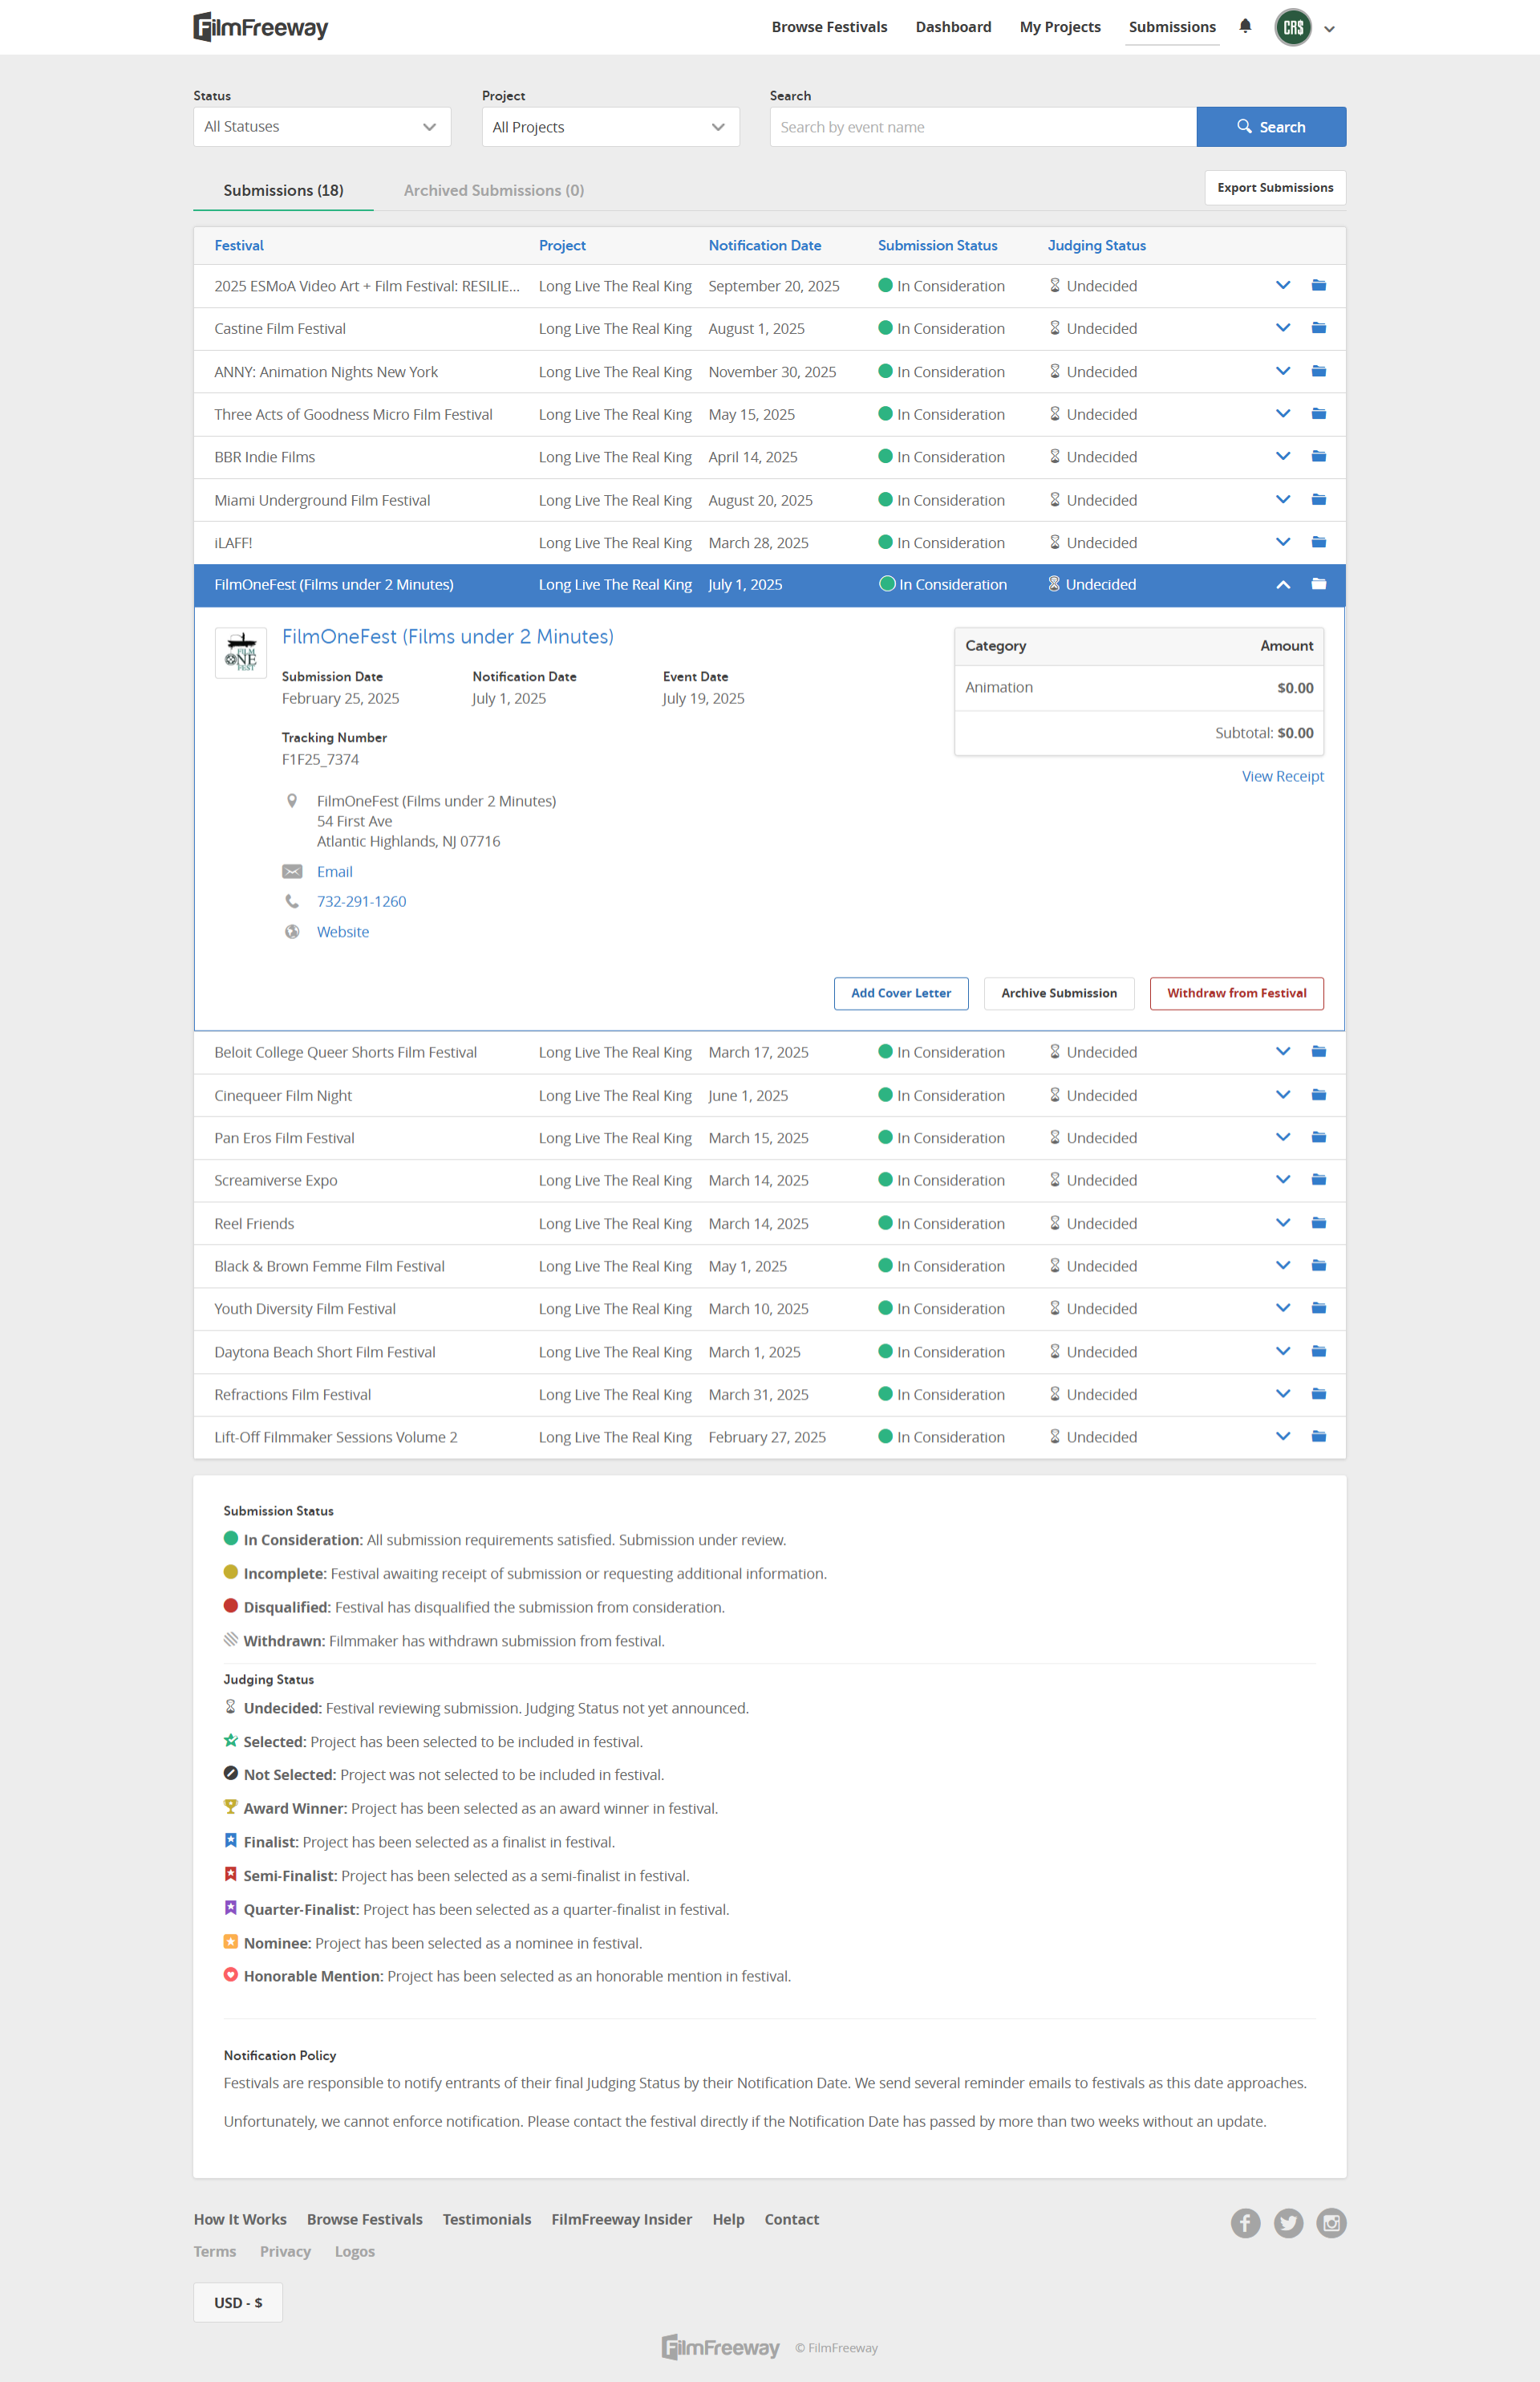Click the FilmFreeway logo in header

tap(261, 27)
